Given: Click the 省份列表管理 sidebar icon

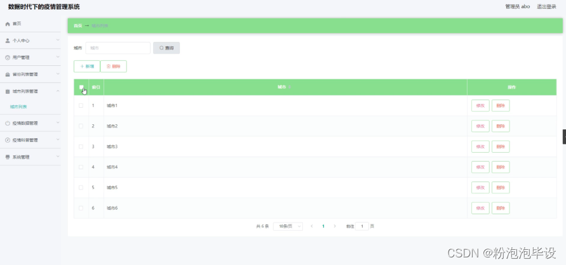Looking at the screenshot, I should pos(8,74).
